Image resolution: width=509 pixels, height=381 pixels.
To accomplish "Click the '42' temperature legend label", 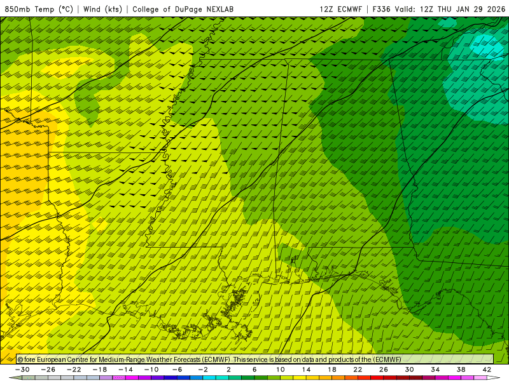I will pyautogui.click(x=487, y=370).
